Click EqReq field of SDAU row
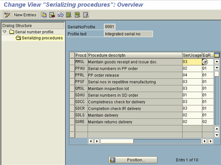 (x=208, y=95)
